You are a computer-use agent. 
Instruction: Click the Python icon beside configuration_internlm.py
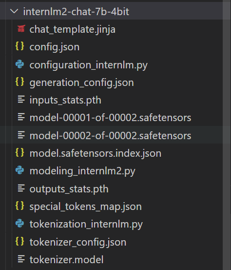point(20,64)
